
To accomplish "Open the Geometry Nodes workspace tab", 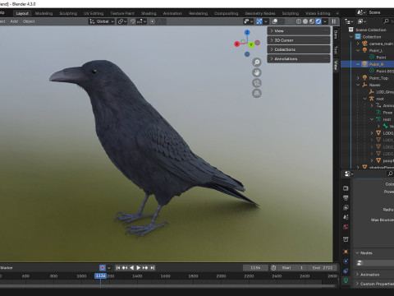I will [260, 13].
